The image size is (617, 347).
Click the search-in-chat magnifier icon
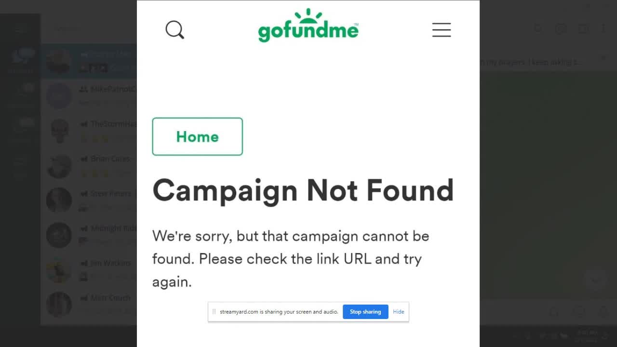point(538,29)
